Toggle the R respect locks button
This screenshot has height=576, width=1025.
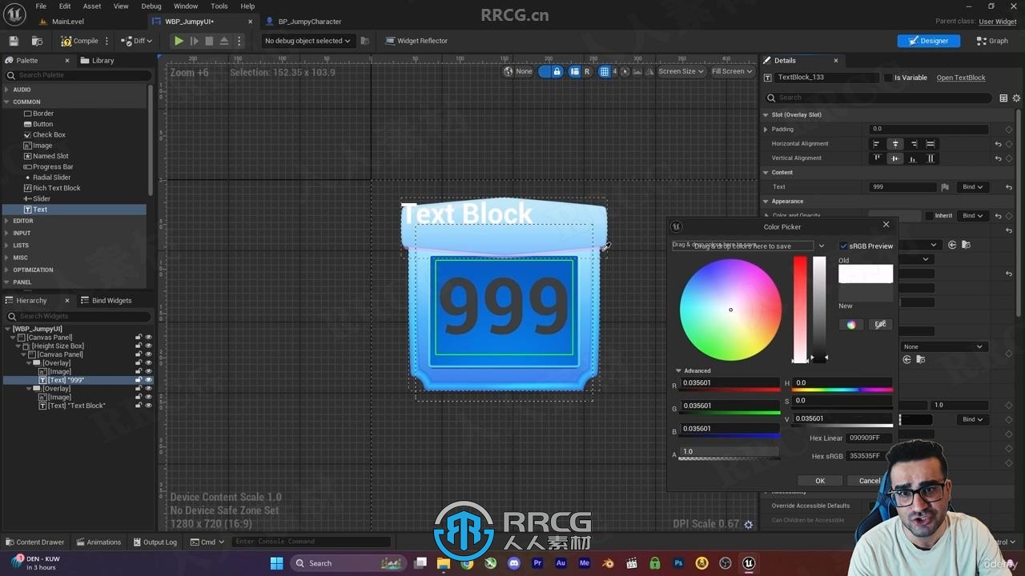pyautogui.click(x=587, y=71)
